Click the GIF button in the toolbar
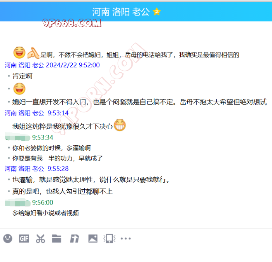The height and width of the screenshot is (262, 272). pyautogui.click(x=24, y=238)
